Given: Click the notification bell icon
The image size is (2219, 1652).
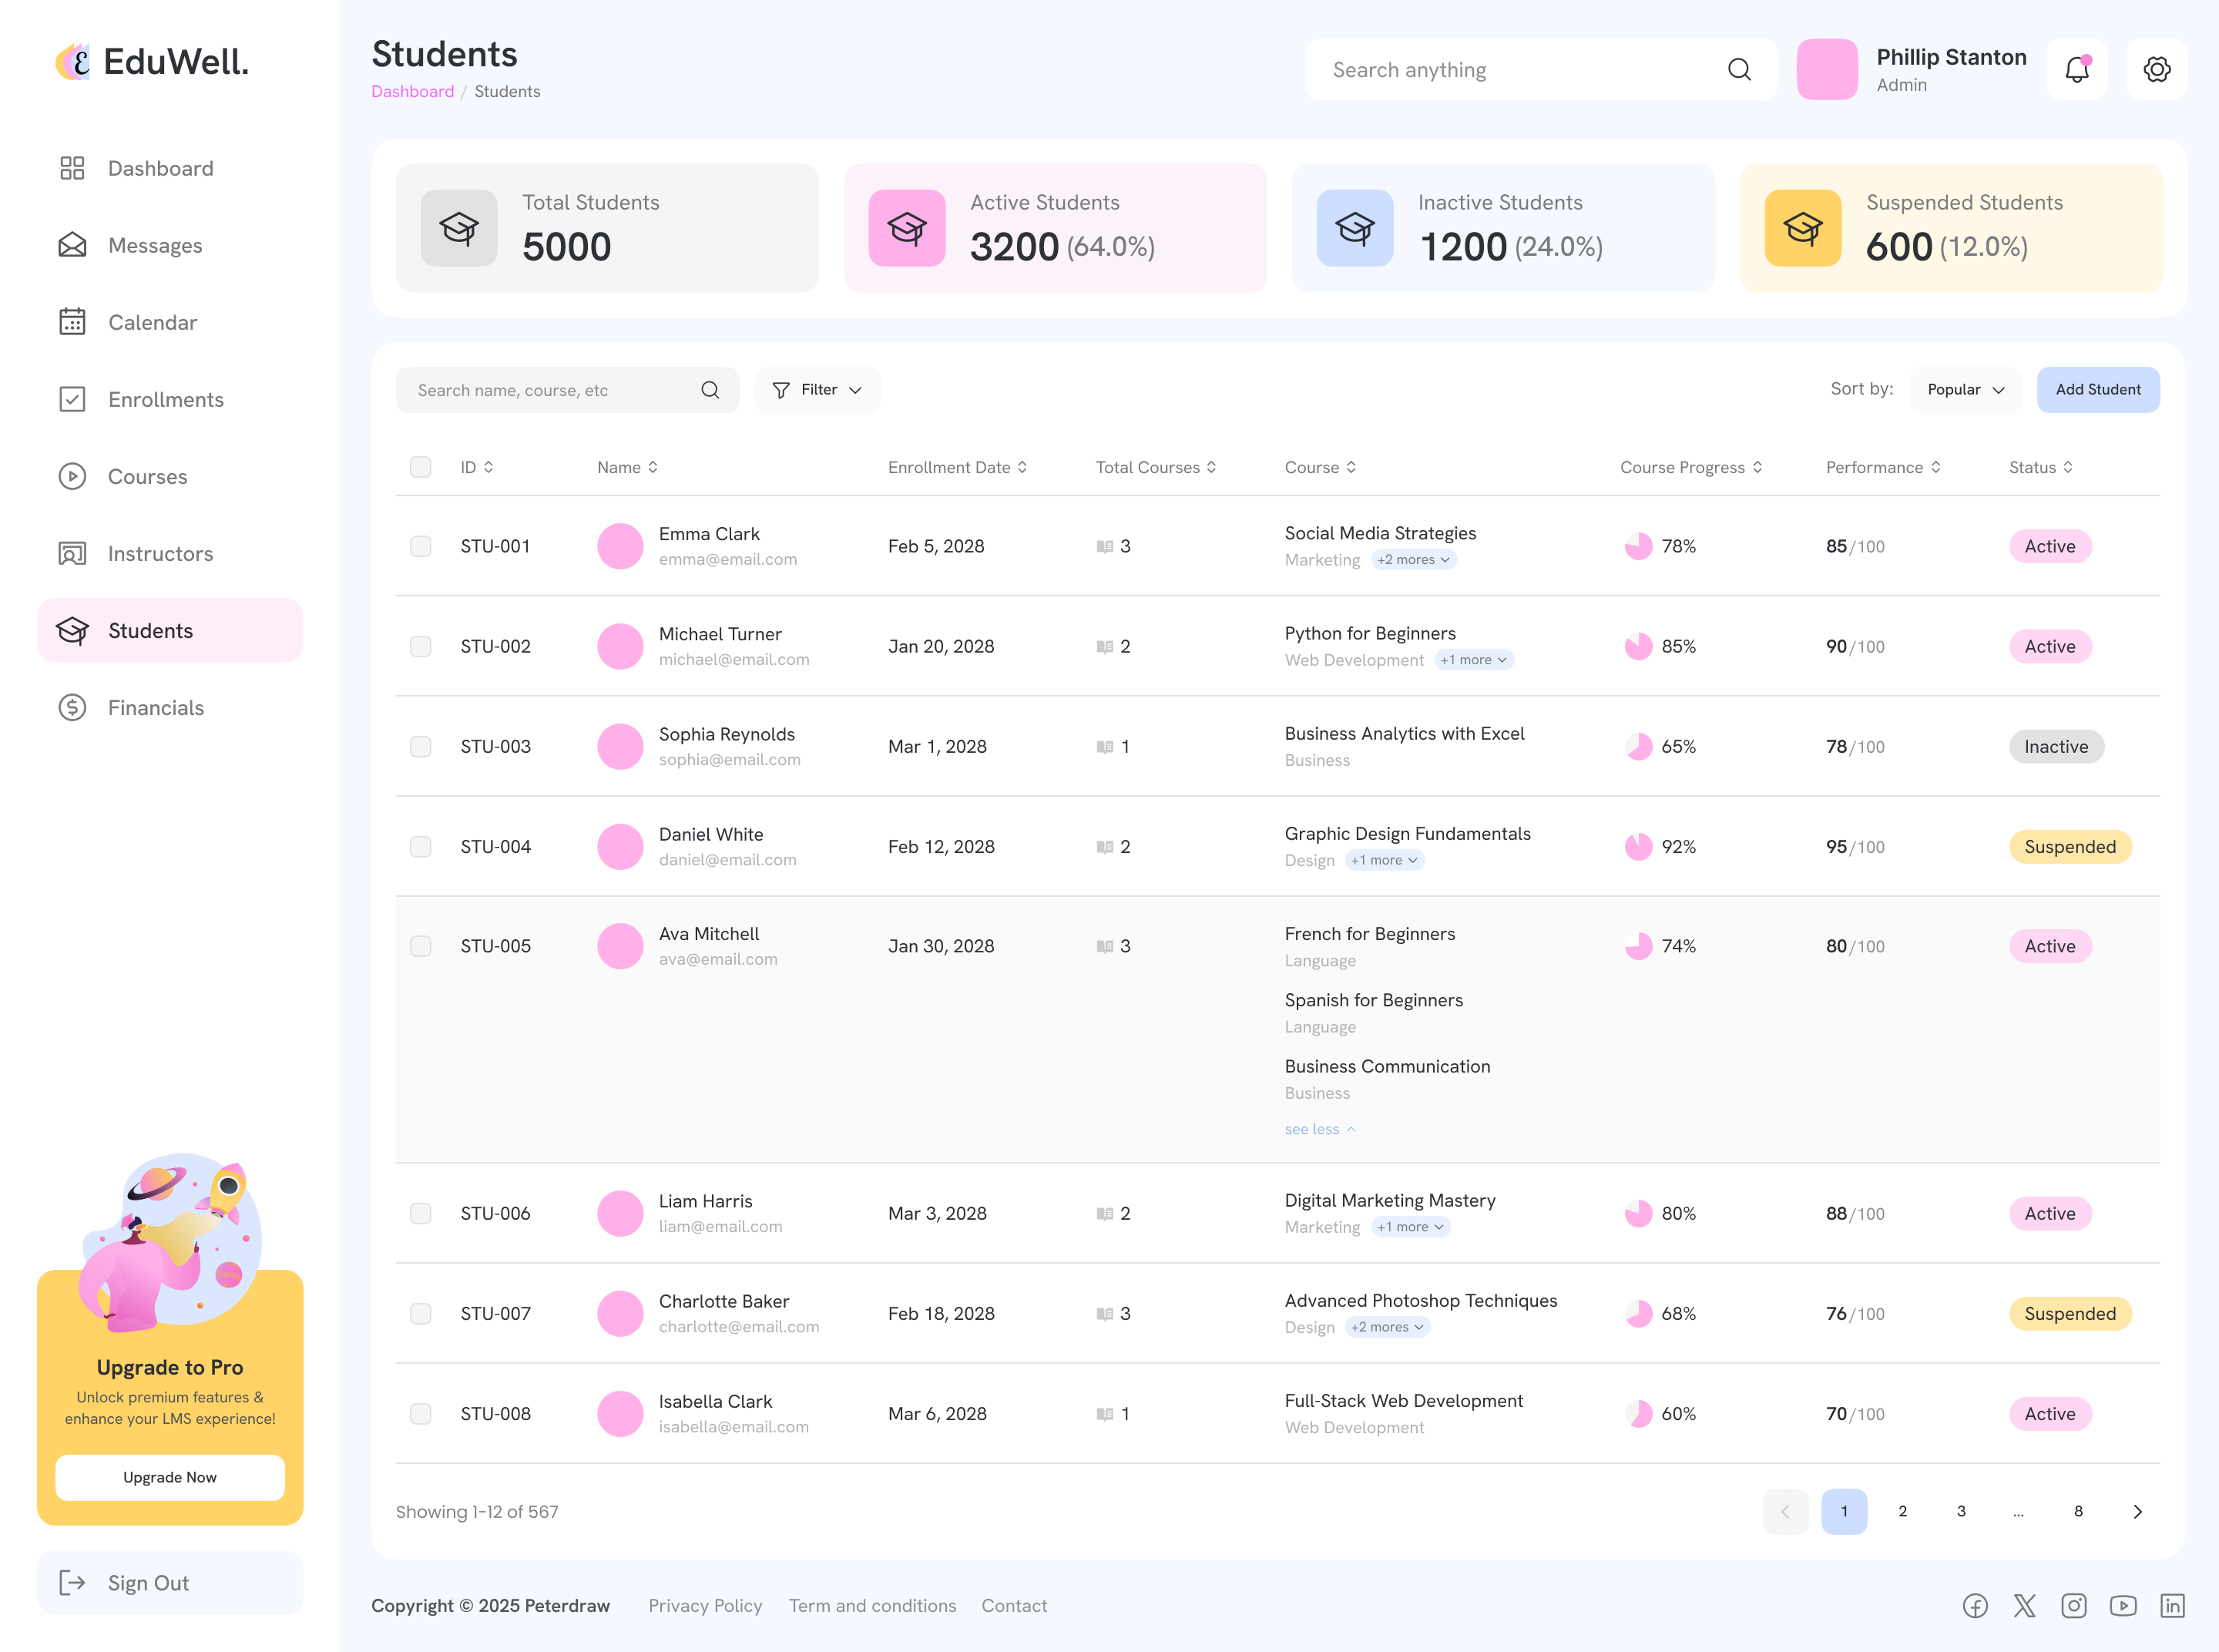Looking at the screenshot, I should tap(2076, 69).
